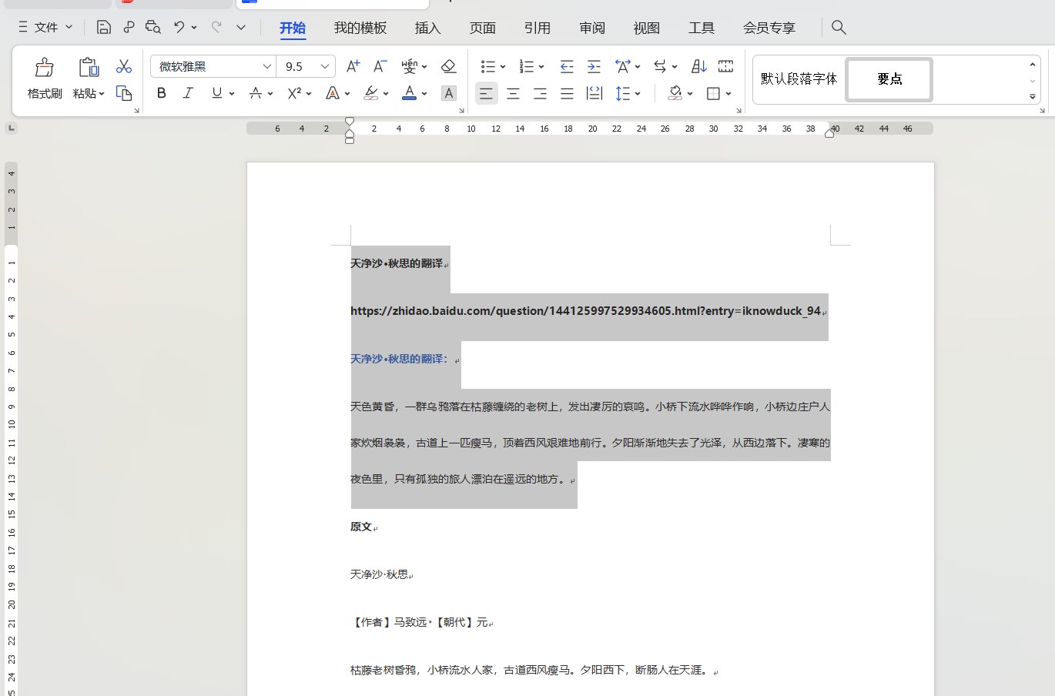Toggle Align right
This screenshot has height=696, width=1055.
click(541, 93)
